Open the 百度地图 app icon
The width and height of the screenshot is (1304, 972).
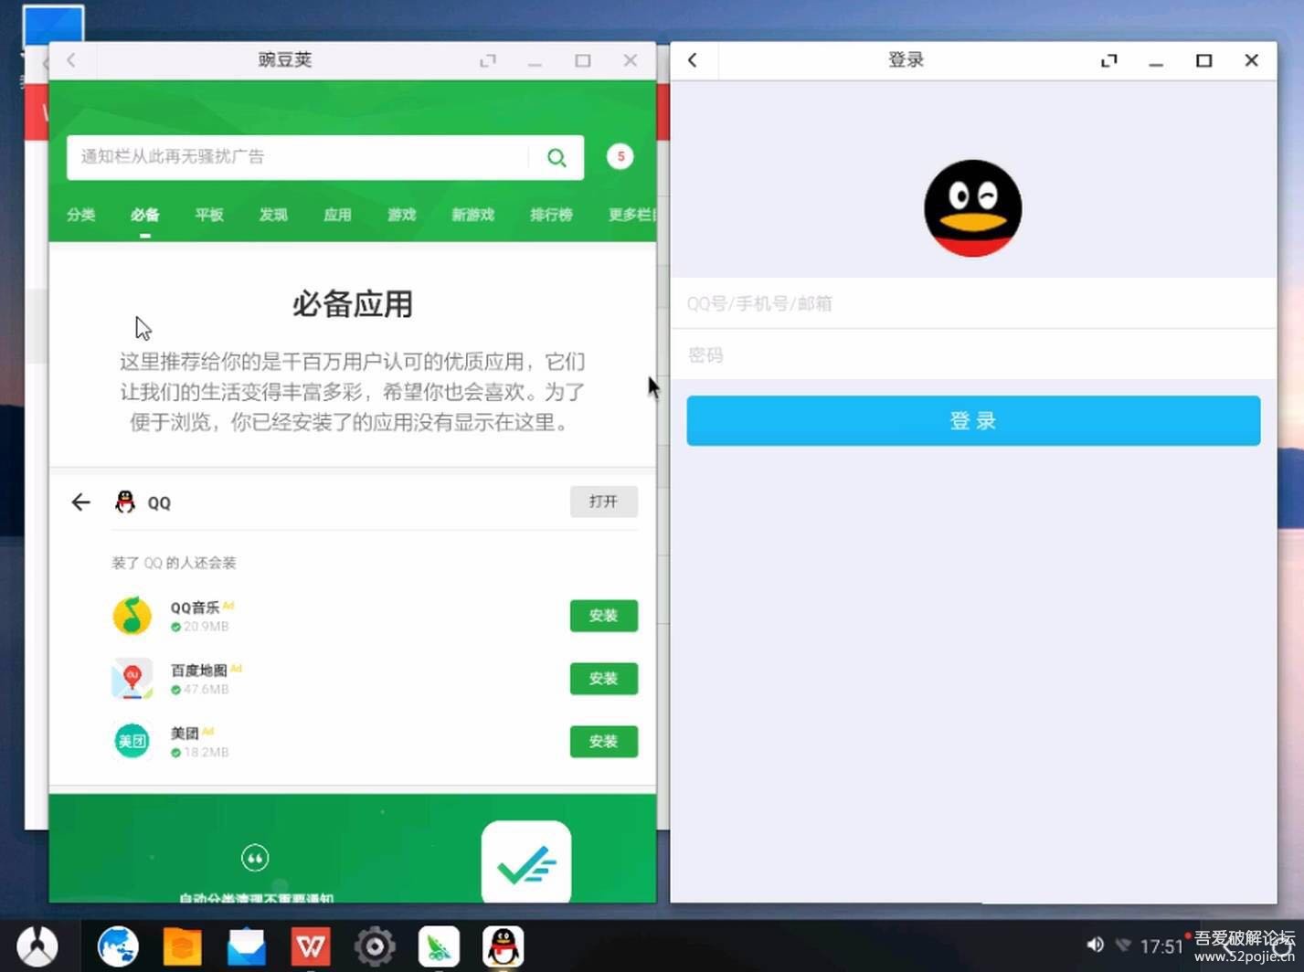[x=133, y=679]
